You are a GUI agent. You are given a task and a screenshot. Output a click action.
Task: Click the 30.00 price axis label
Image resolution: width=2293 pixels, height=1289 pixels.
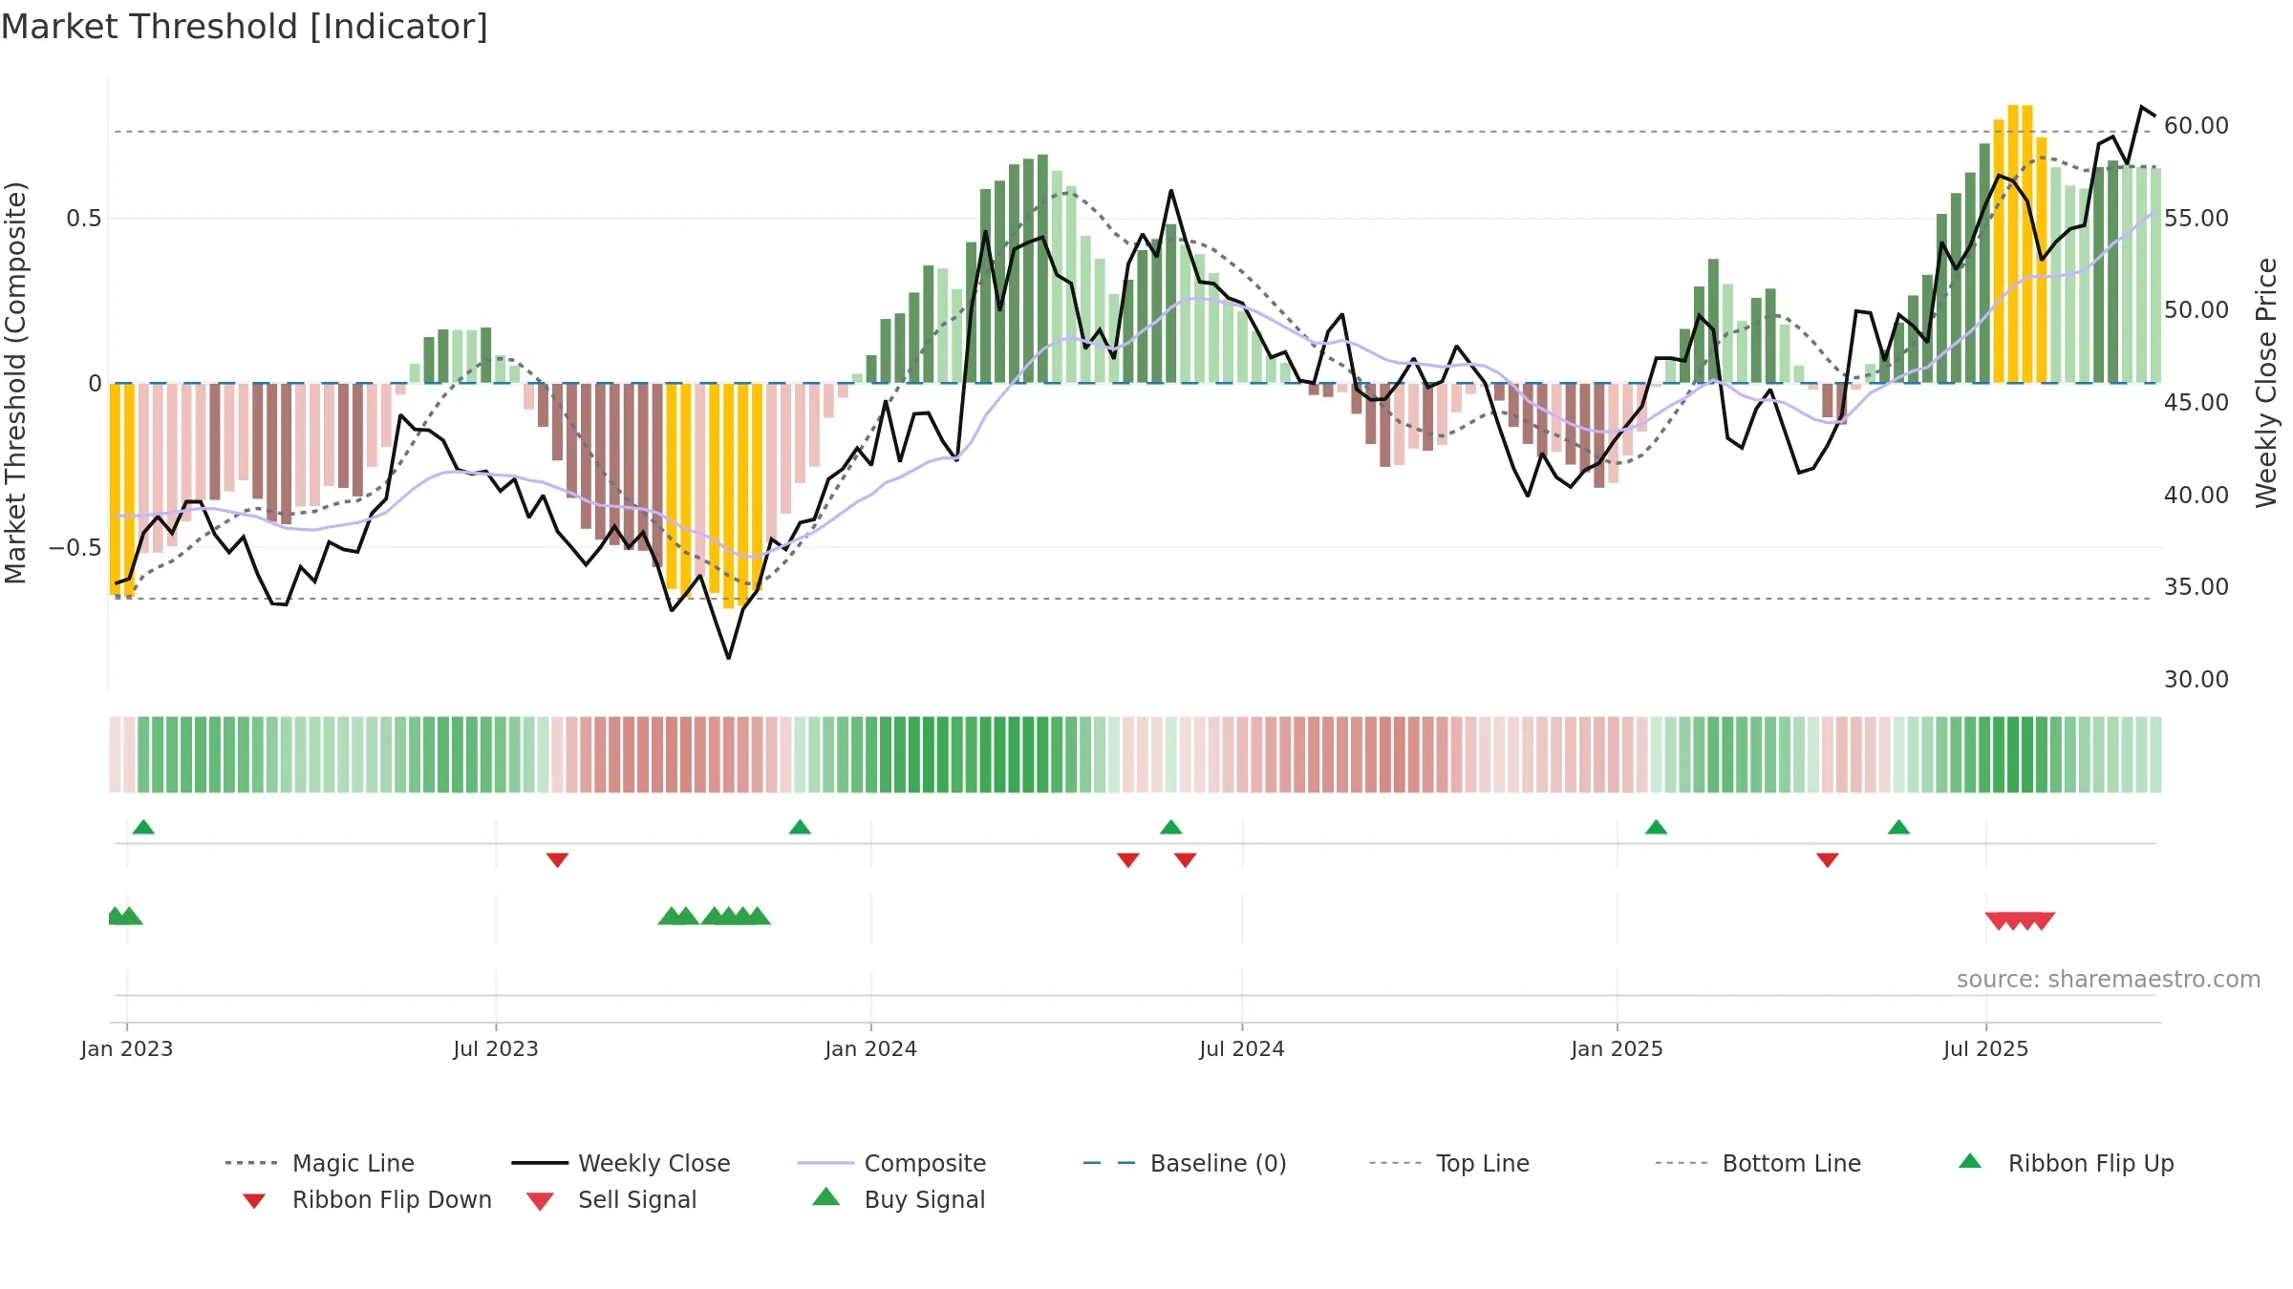point(2197,680)
